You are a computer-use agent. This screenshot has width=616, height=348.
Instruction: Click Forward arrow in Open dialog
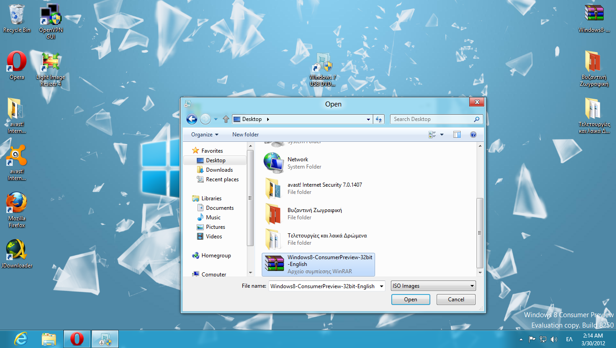coord(205,119)
